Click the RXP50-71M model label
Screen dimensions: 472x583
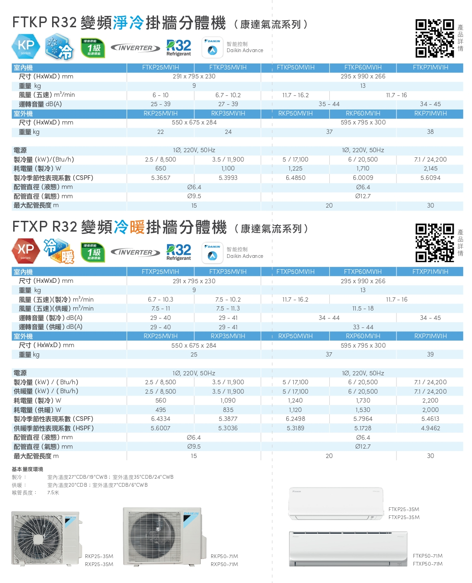tap(224, 564)
